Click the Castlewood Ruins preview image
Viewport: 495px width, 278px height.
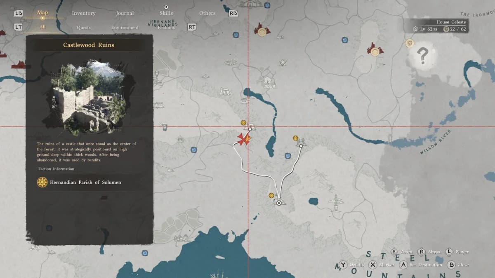[x=88, y=98]
